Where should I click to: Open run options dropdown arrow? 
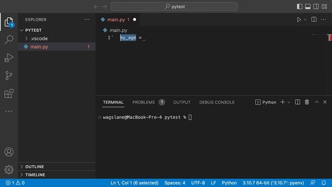click(x=306, y=20)
